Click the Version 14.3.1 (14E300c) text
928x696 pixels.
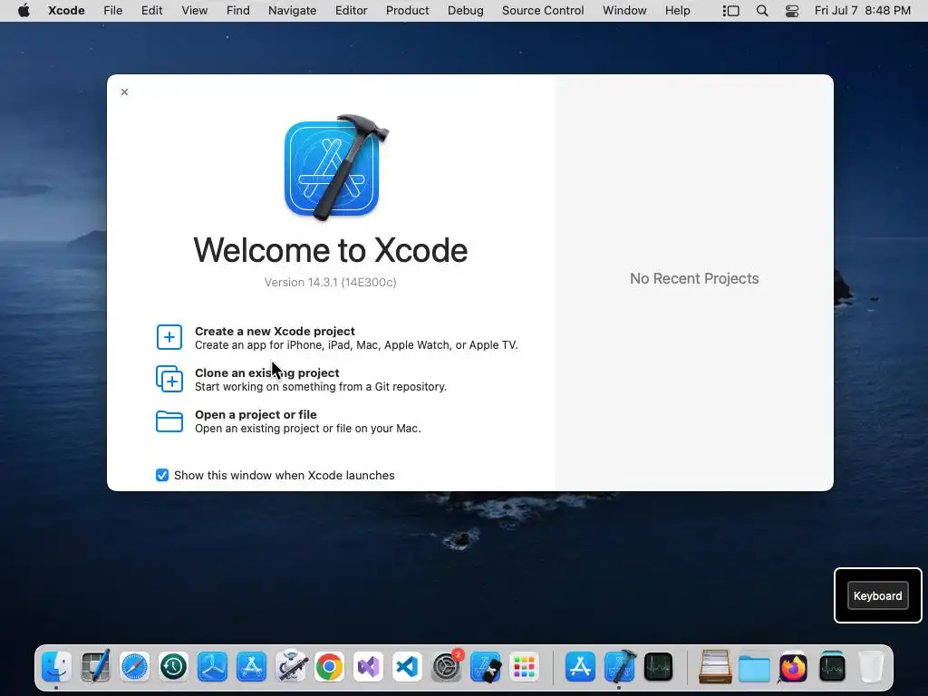click(x=330, y=283)
